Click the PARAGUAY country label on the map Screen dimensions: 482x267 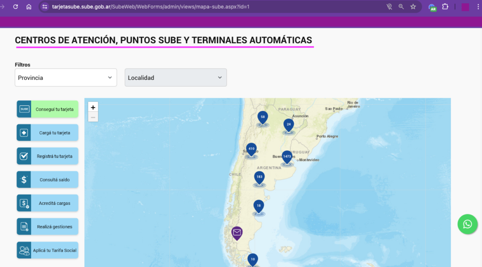click(x=289, y=109)
